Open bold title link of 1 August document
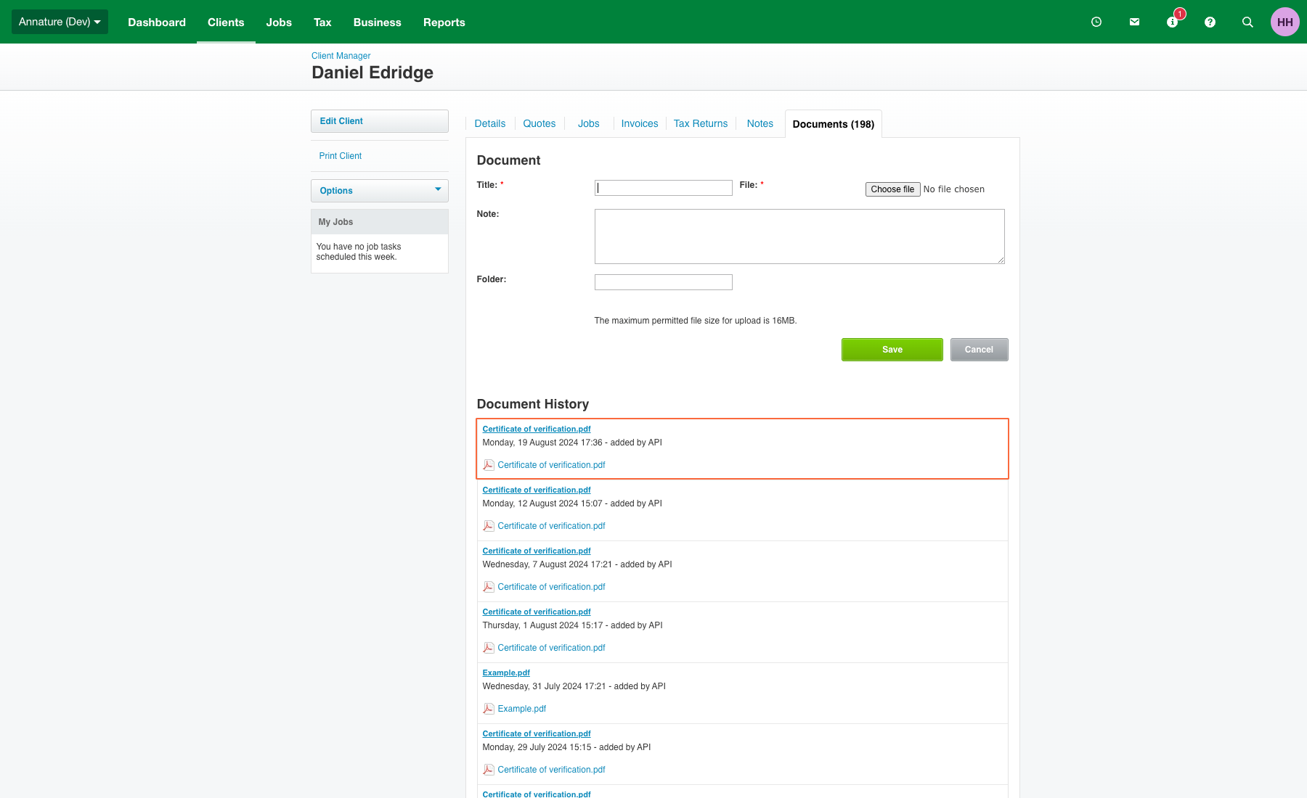This screenshot has width=1307, height=798. tap(537, 612)
